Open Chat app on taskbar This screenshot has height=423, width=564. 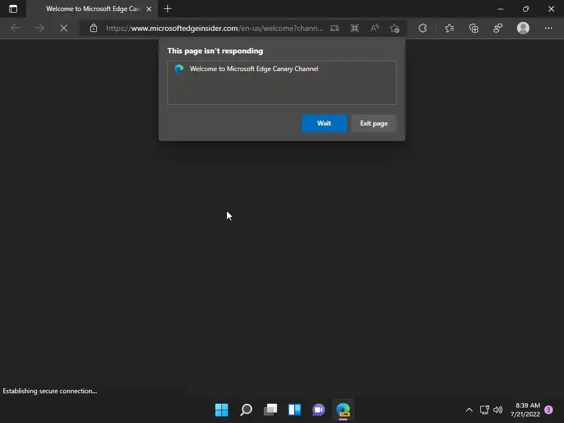319,410
